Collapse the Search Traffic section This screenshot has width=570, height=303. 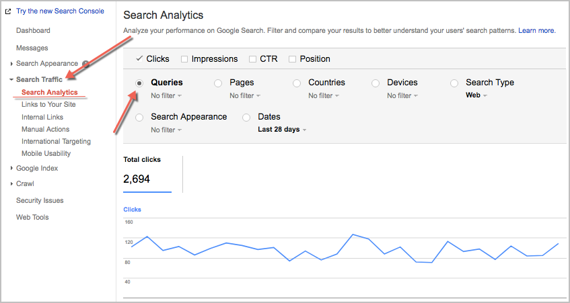coord(39,79)
